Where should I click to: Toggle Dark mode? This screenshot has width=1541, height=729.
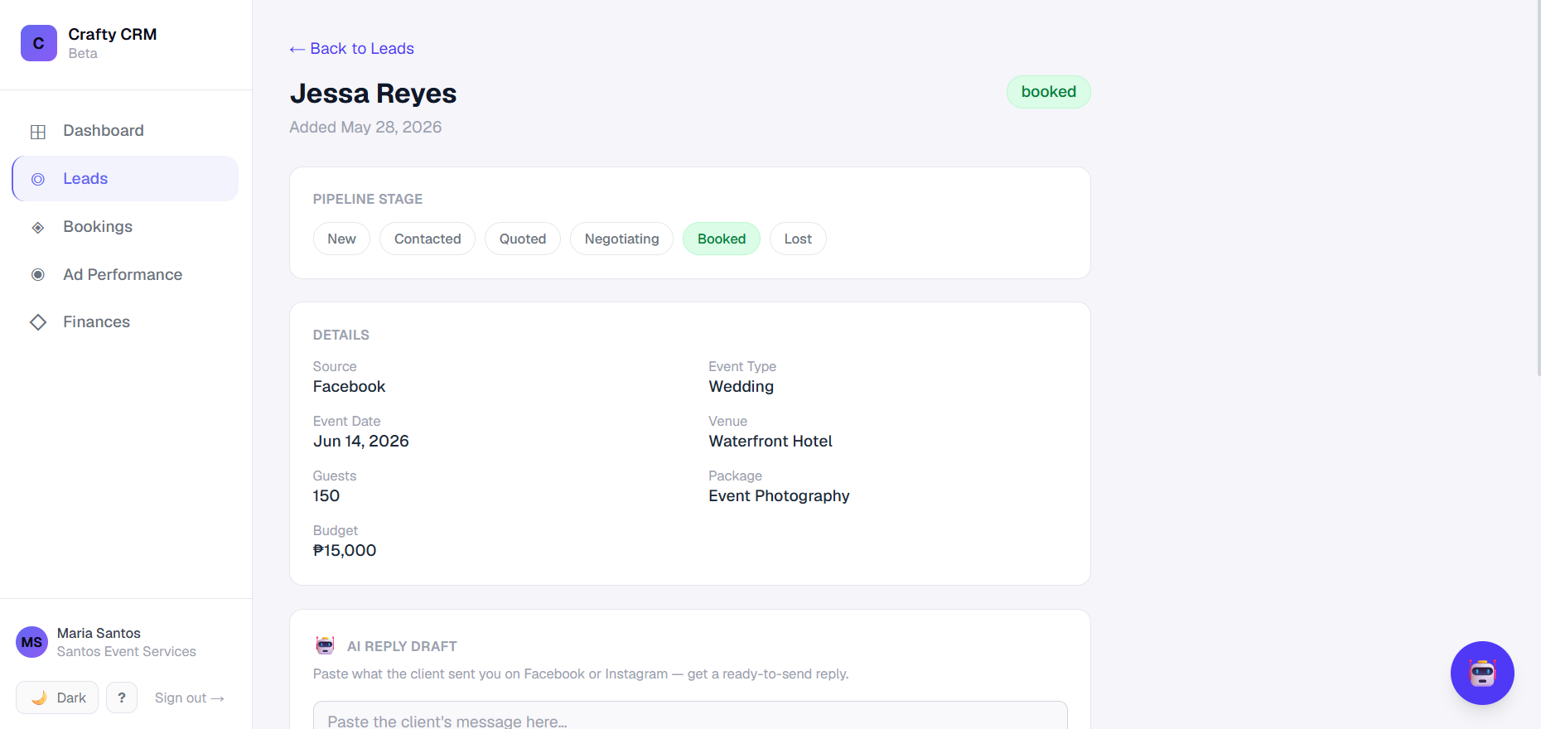click(x=57, y=698)
